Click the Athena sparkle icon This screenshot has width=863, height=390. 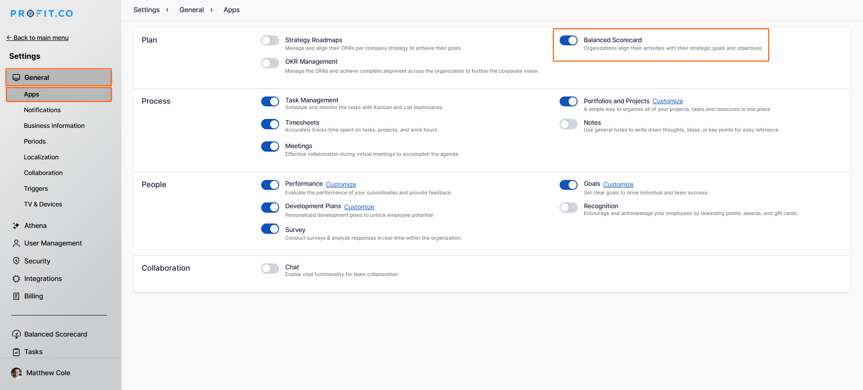click(16, 226)
